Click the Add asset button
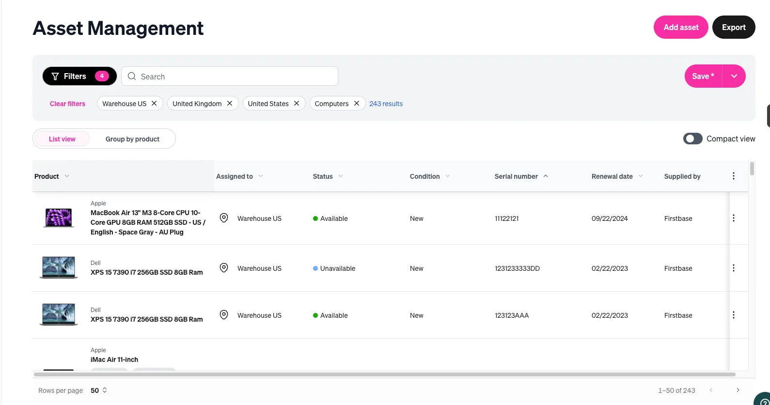770x405 pixels. [680, 27]
